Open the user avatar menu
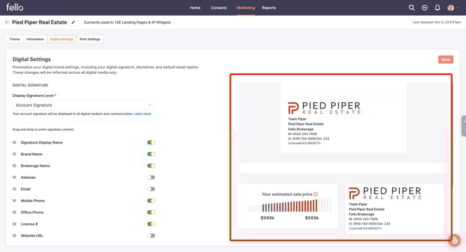The image size is (466, 252). tap(450, 7)
